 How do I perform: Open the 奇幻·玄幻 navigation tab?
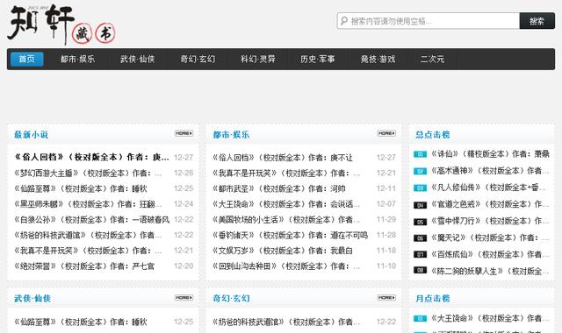click(198, 59)
